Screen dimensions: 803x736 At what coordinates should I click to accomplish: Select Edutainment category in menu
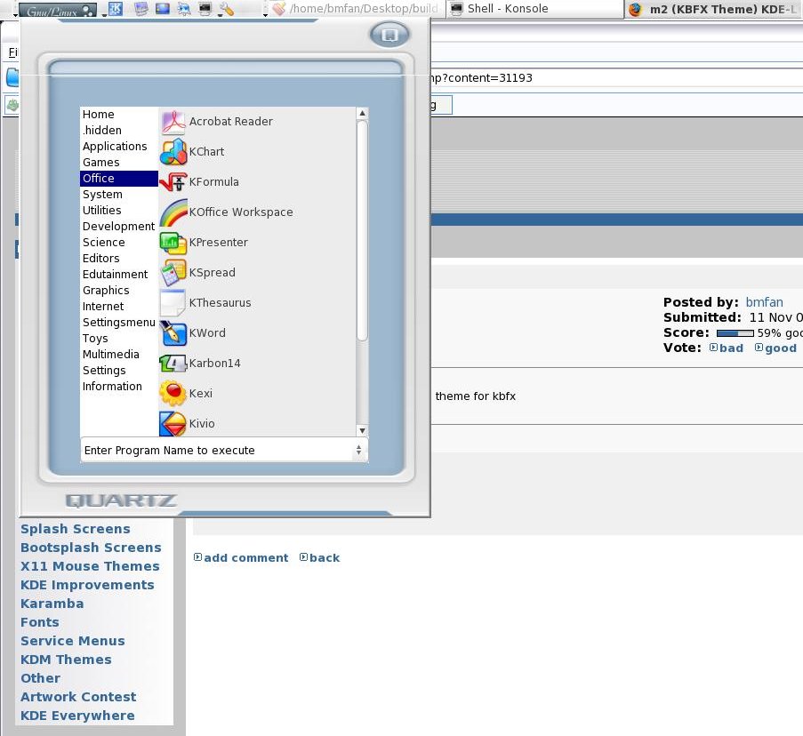coord(119,274)
